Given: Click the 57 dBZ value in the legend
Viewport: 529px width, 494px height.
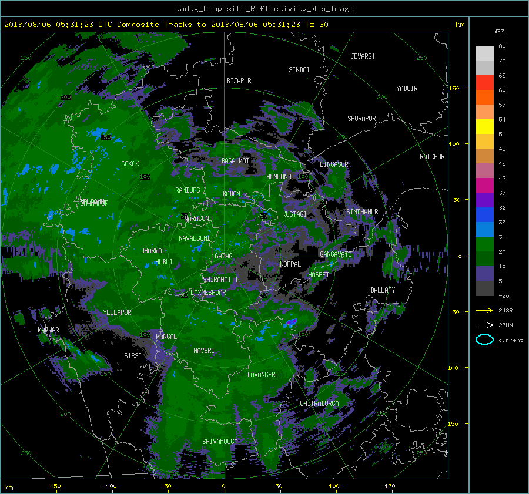Looking at the screenshot, I should point(502,105).
